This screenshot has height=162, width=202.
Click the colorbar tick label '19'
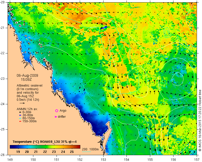[18, 152]
